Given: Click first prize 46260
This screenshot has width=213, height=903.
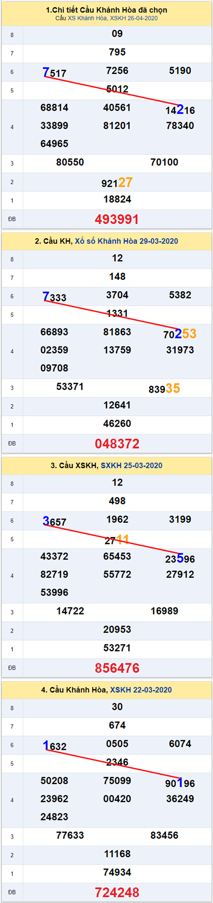Looking at the screenshot, I should point(117,424).
